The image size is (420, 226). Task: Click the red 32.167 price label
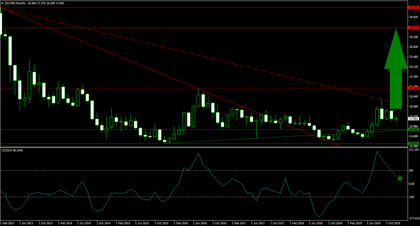coord(413,7)
